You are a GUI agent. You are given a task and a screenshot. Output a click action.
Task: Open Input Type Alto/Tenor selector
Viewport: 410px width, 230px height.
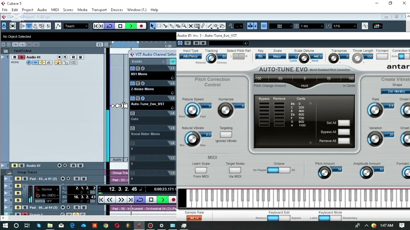(191, 57)
